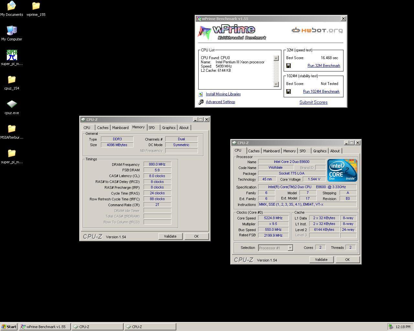Click the system tray icon near the clock

(x=391, y=327)
